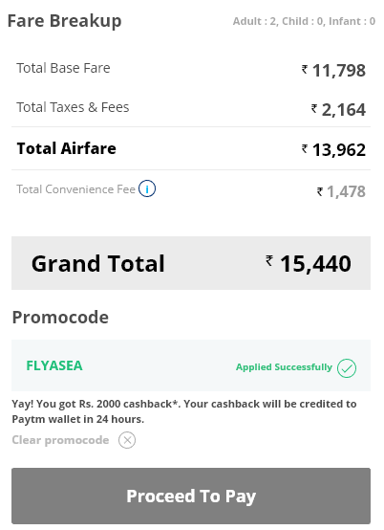Click the Grand Total amount 15,440
Image resolution: width=384 pixels, height=530 pixels.
(309, 264)
